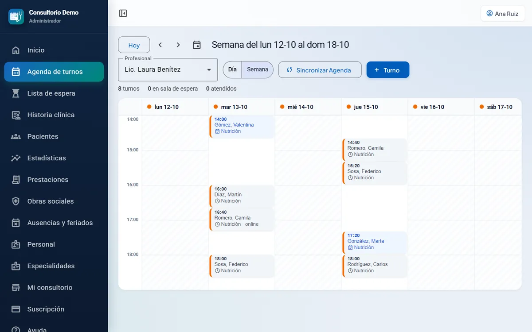532x332 pixels.
Task: Click the Pacientes people icon
Action: [16, 136]
